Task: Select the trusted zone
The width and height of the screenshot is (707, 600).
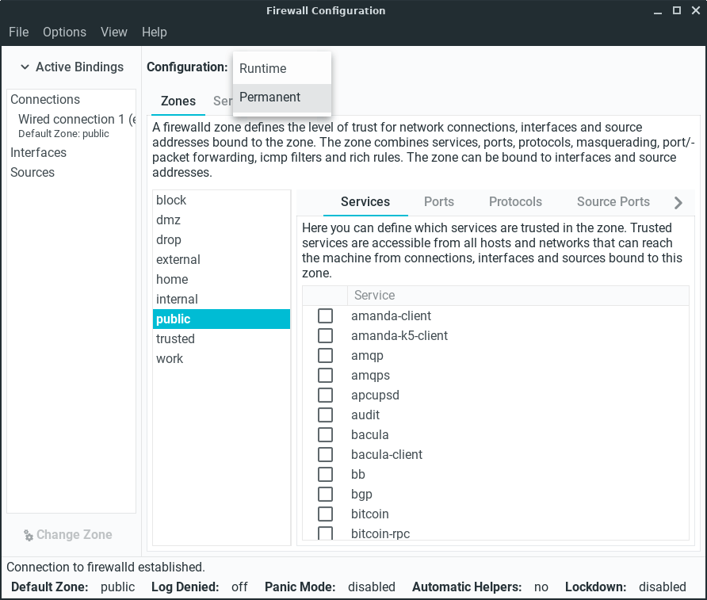Action: pos(175,339)
